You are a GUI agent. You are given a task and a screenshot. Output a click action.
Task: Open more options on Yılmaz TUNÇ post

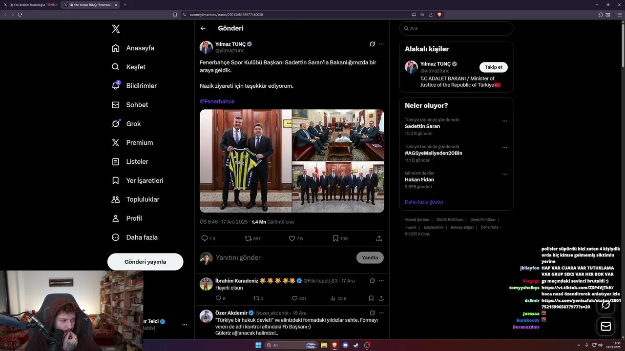coord(381,44)
